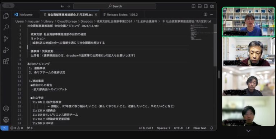Image resolution: width=276 pixels, height=139 pixels.
Task: Click the line 11/20(水)DX研
Action: [x=43, y=123]
